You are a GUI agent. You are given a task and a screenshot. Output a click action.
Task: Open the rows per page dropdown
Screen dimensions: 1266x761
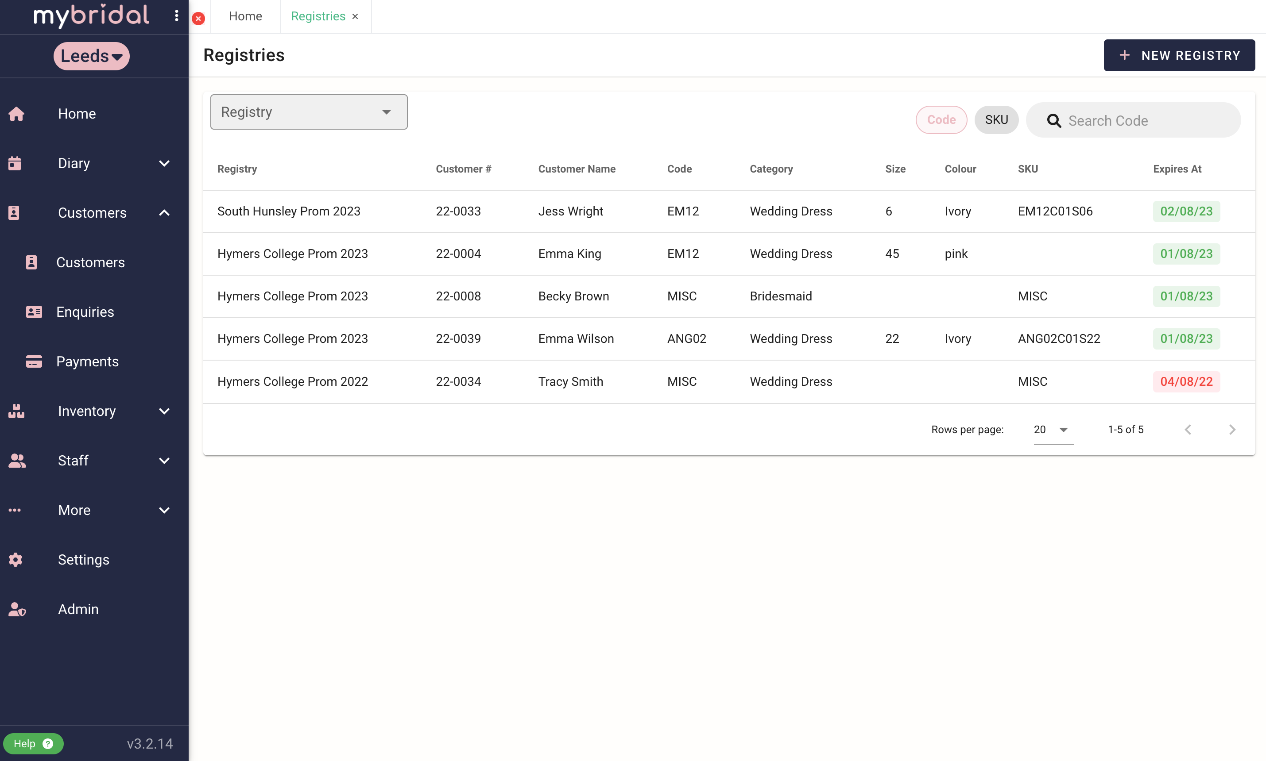tap(1053, 430)
